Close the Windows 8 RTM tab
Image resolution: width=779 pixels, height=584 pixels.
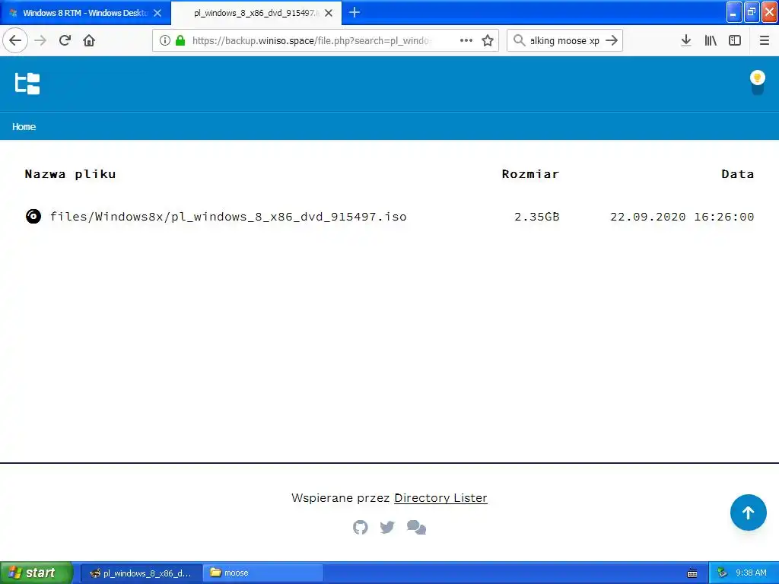pyautogui.click(x=157, y=13)
